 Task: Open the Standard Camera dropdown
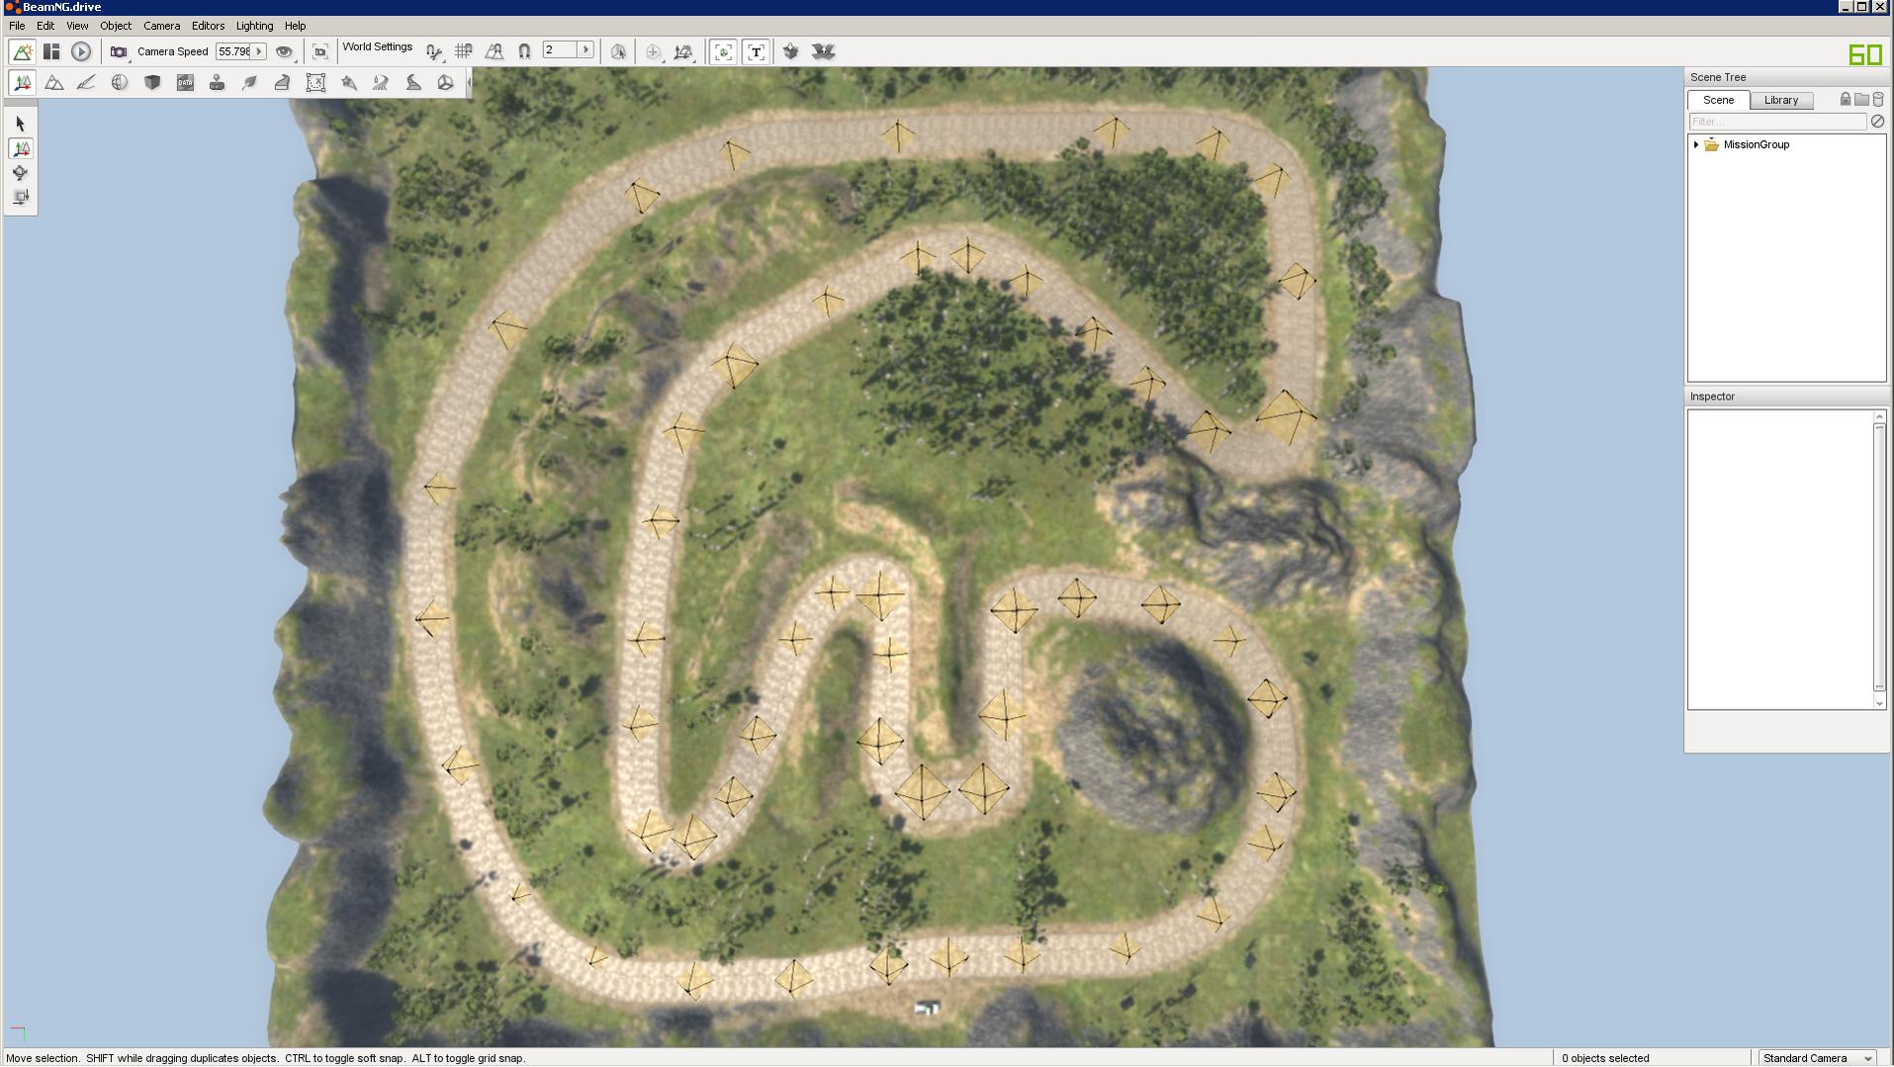tap(1817, 1058)
